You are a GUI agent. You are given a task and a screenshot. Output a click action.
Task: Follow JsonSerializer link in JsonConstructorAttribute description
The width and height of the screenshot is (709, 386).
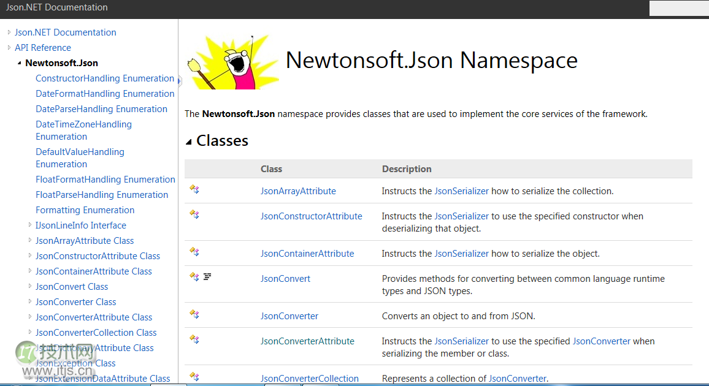point(461,216)
